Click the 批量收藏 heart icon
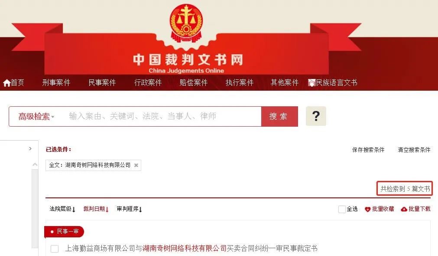This screenshot has width=438, height=256. point(368,209)
